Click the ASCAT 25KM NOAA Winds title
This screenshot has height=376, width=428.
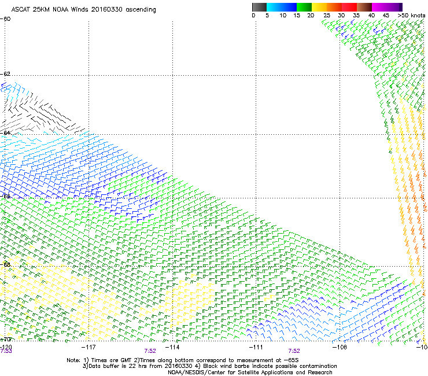83,10
